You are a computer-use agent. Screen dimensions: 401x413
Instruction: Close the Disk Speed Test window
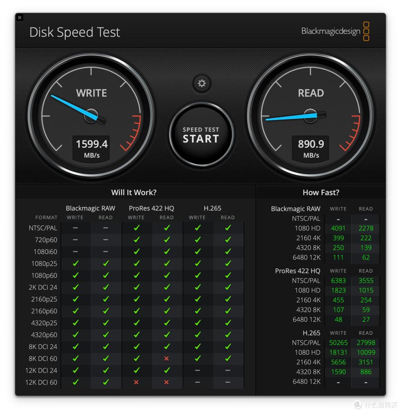[20, 18]
